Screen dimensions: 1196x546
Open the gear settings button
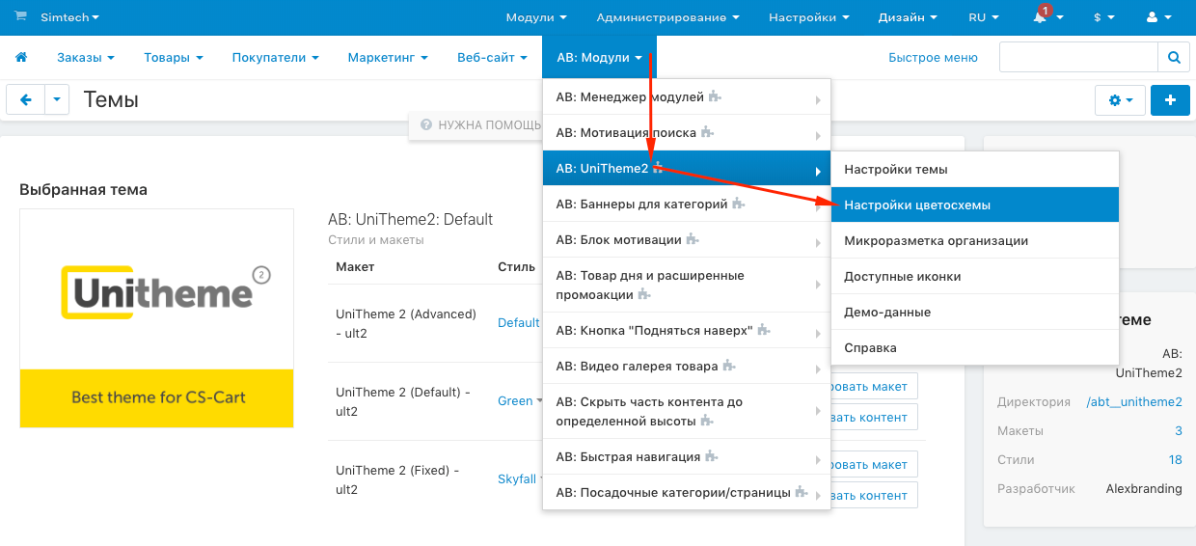pos(1120,100)
